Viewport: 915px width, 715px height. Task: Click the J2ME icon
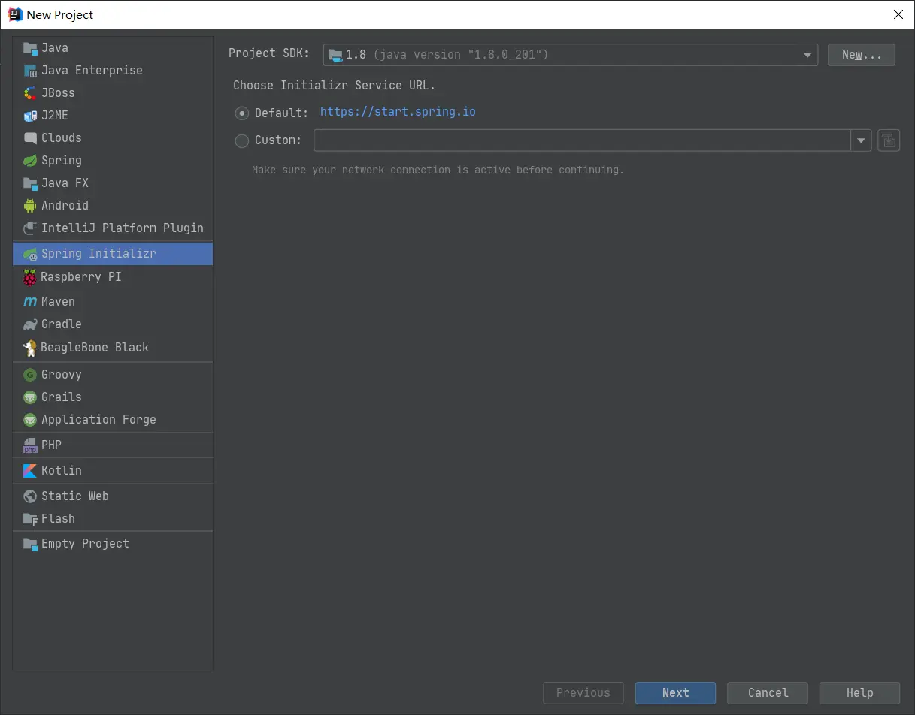click(30, 116)
